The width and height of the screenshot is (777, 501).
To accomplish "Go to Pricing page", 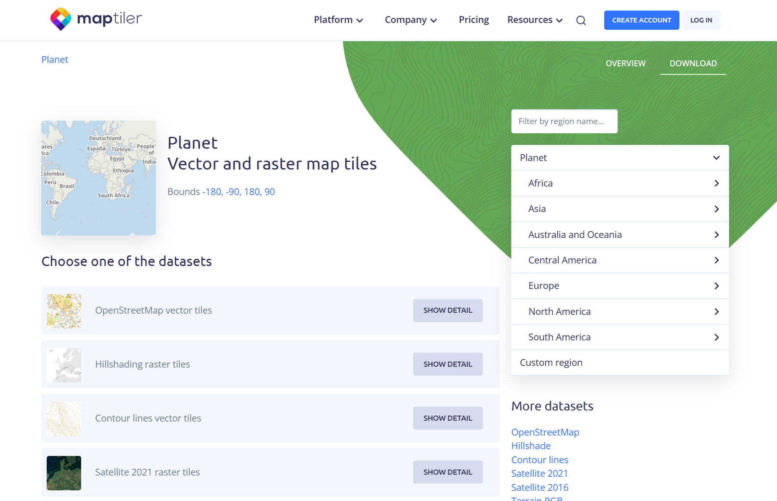I will (474, 20).
